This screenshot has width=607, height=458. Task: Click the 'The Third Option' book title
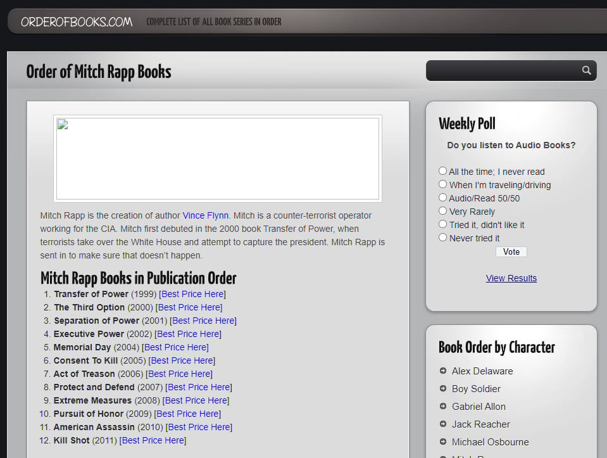pyautogui.click(x=89, y=307)
